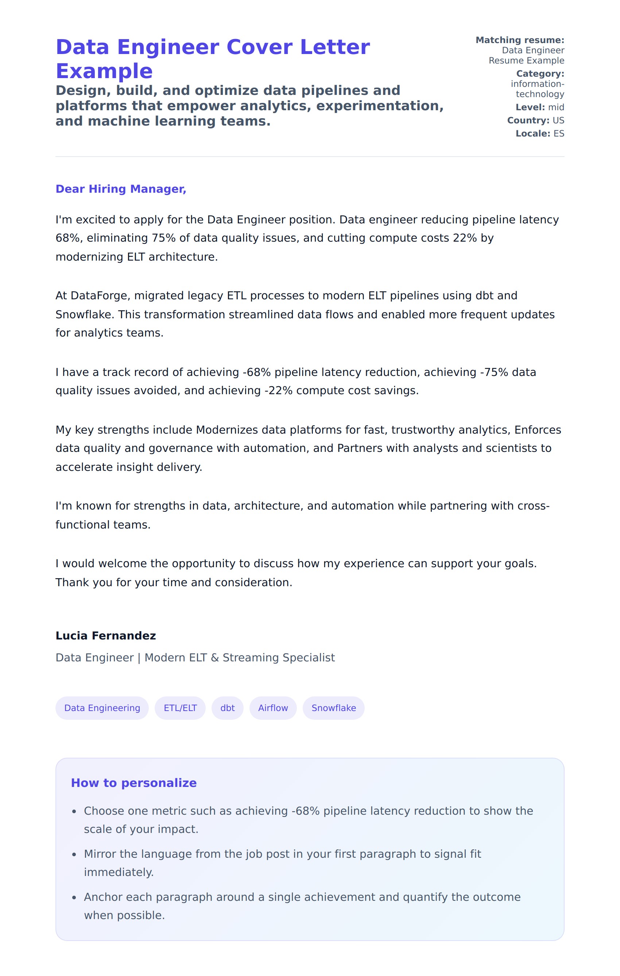Click the 'Mirror the language' bullet tip
The width and height of the screenshot is (620, 976).
(x=282, y=863)
